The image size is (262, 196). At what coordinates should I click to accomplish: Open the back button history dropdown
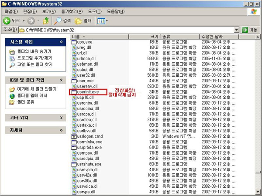tap(24, 21)
